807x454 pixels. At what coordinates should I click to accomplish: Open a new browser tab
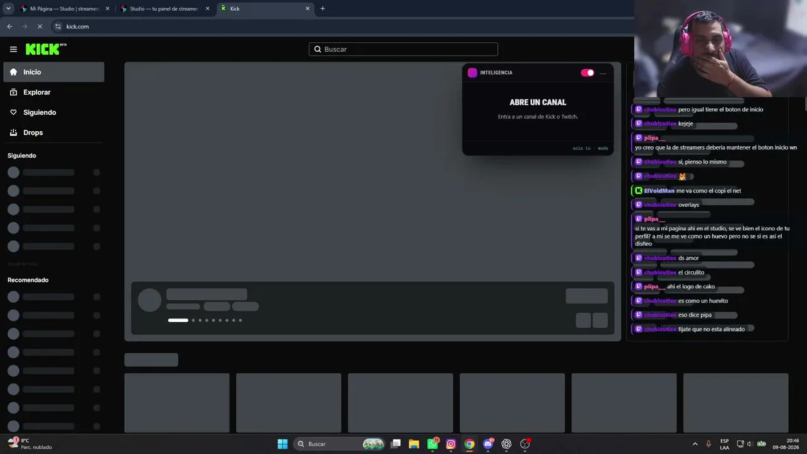pyautogui.click(x=323, y=9)
